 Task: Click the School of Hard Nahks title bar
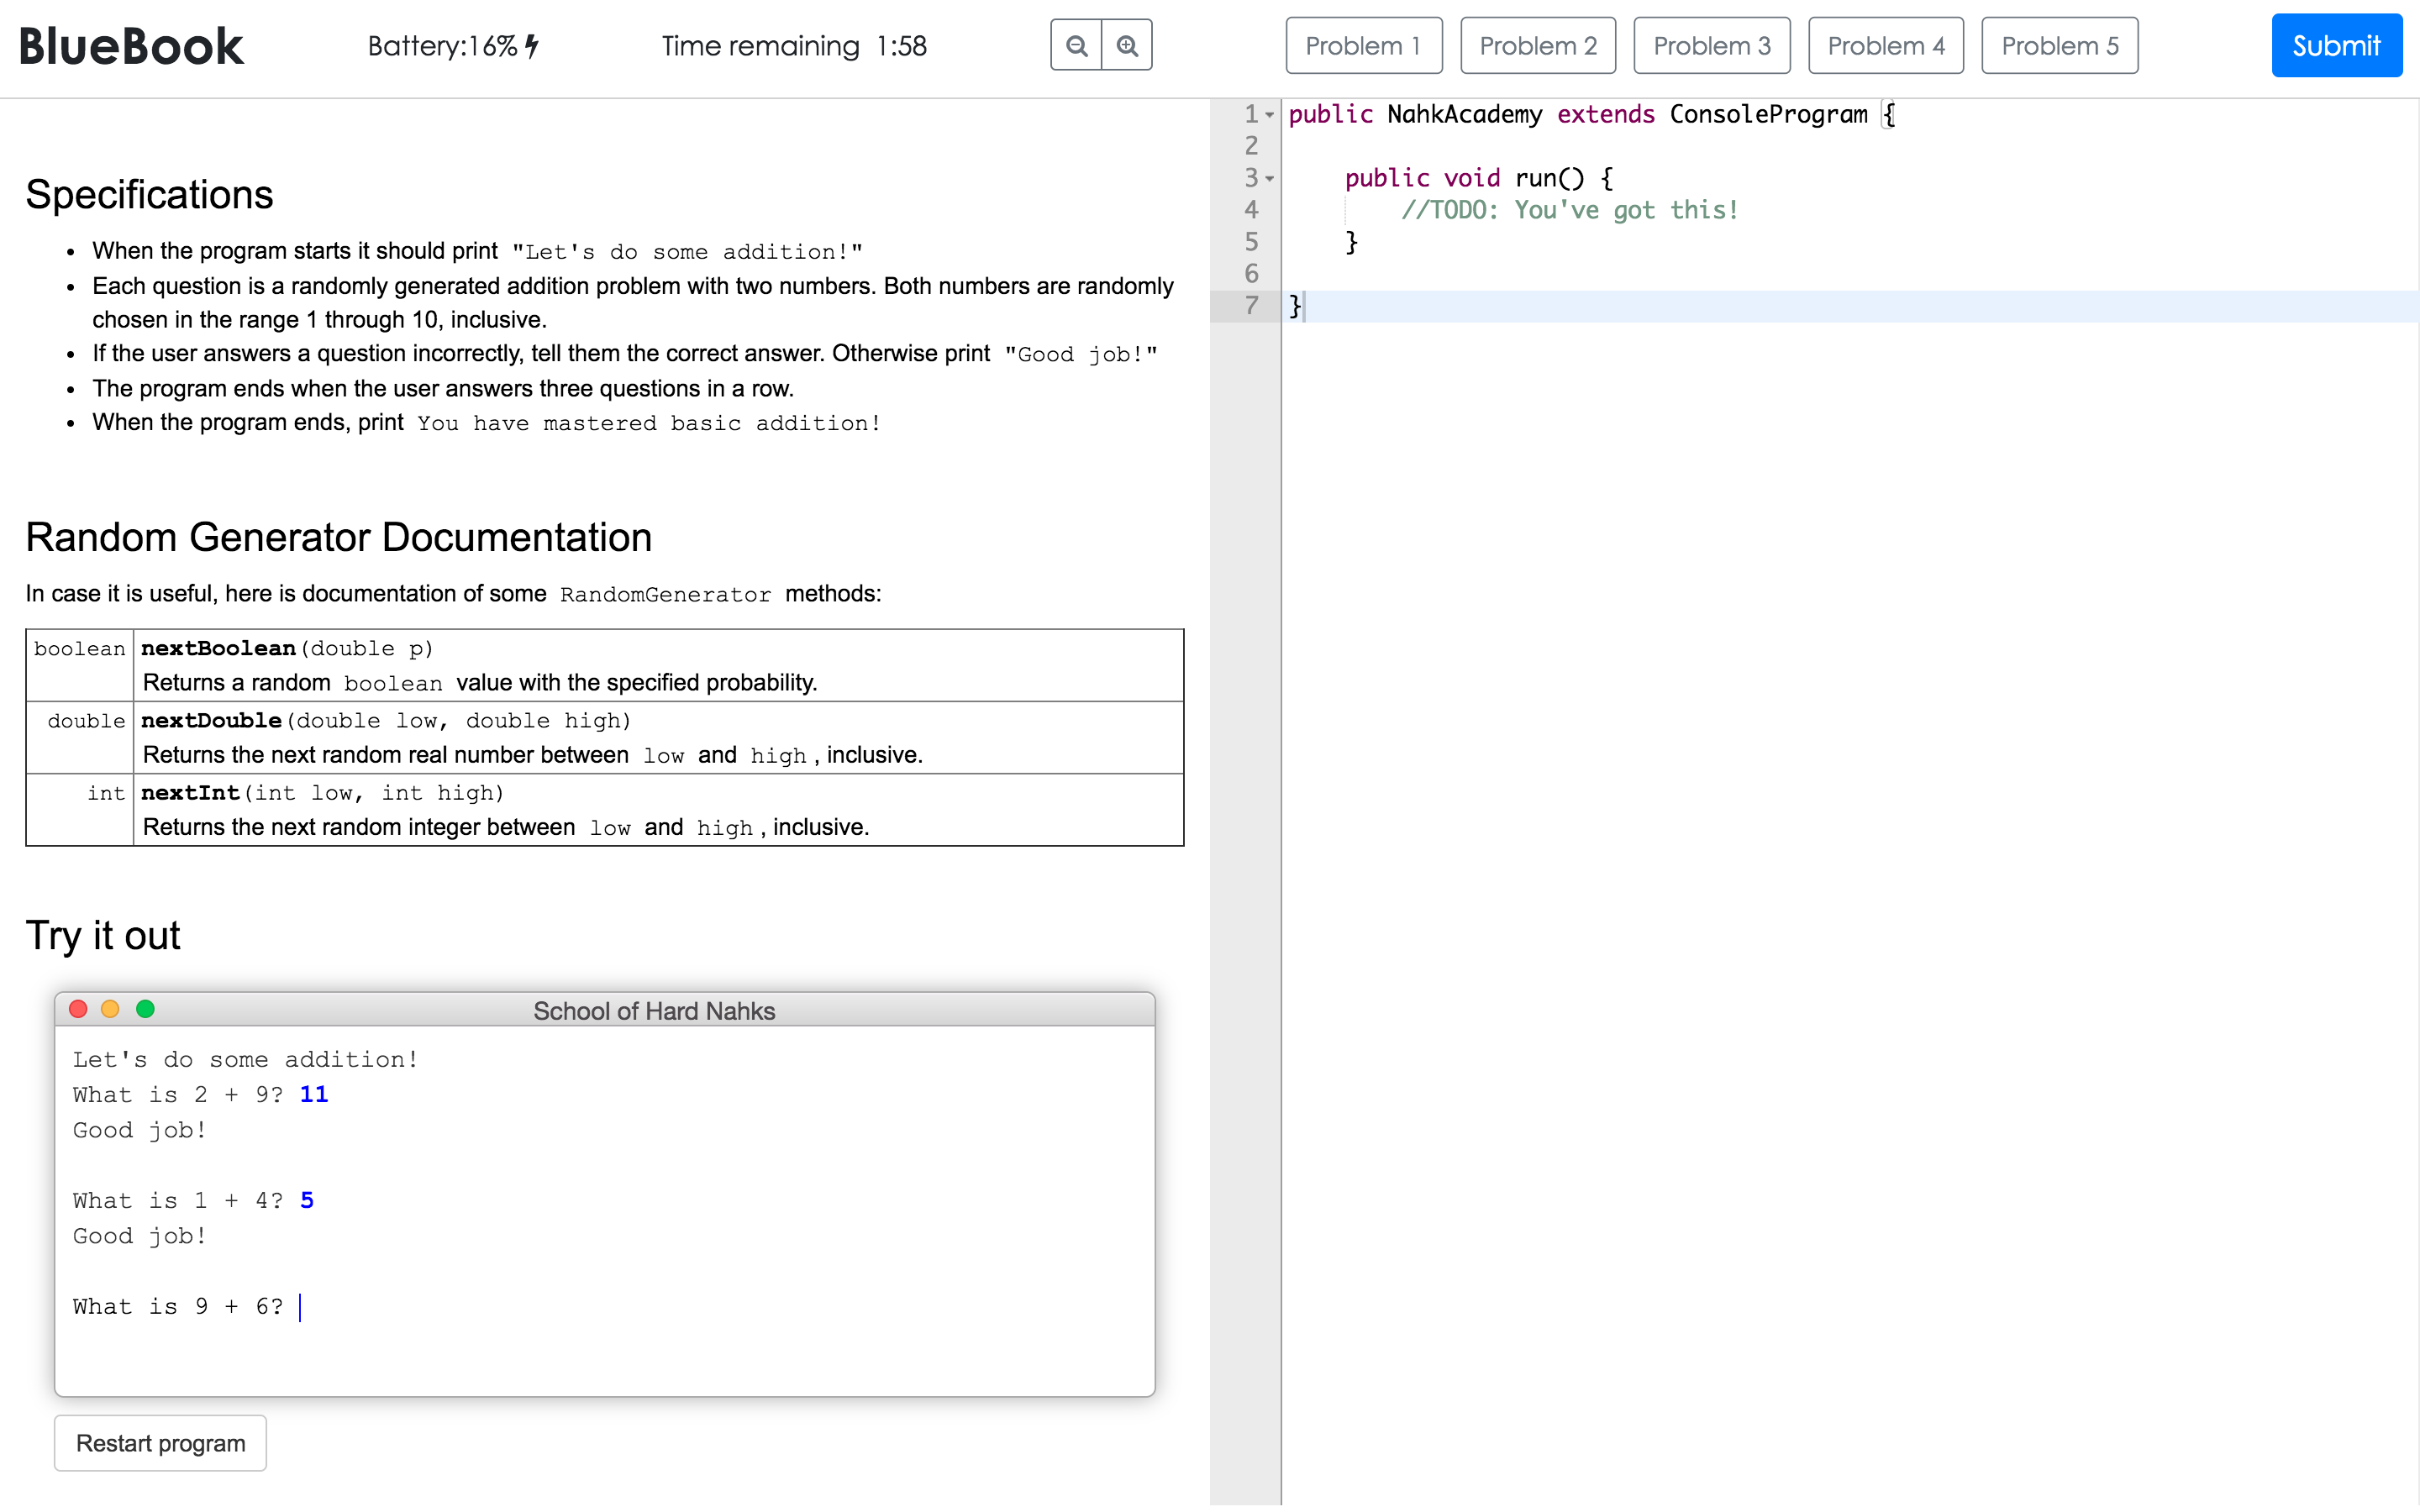point(654,1010)
